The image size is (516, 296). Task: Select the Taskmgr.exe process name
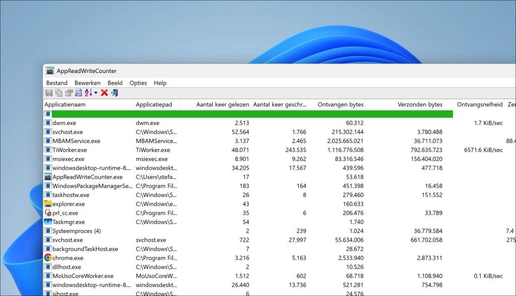(x=69, y=222)
